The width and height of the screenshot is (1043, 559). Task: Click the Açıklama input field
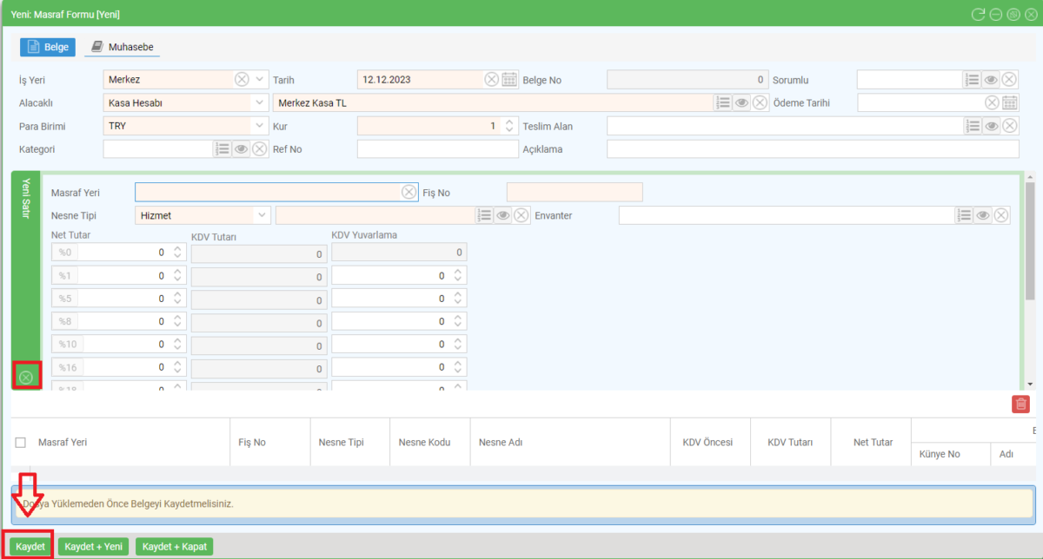(812, 149)
